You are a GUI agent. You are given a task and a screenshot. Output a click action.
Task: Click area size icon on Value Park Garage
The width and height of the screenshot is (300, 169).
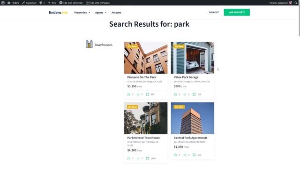tap(194, 94)
